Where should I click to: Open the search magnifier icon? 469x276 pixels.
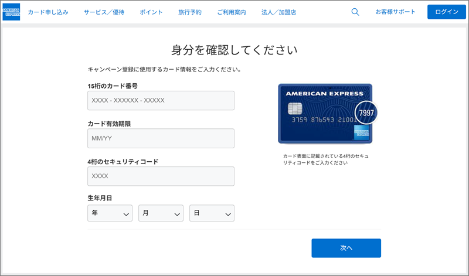355,12
